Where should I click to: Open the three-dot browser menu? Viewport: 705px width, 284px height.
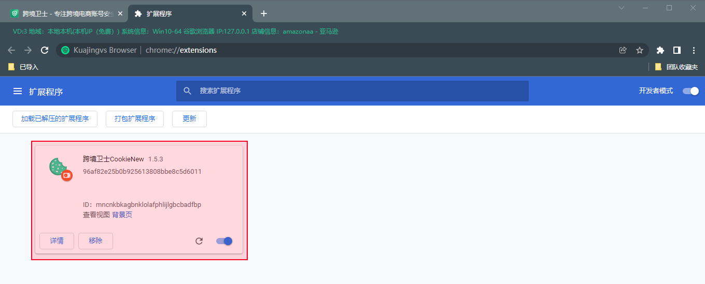[x=694, y=50]
